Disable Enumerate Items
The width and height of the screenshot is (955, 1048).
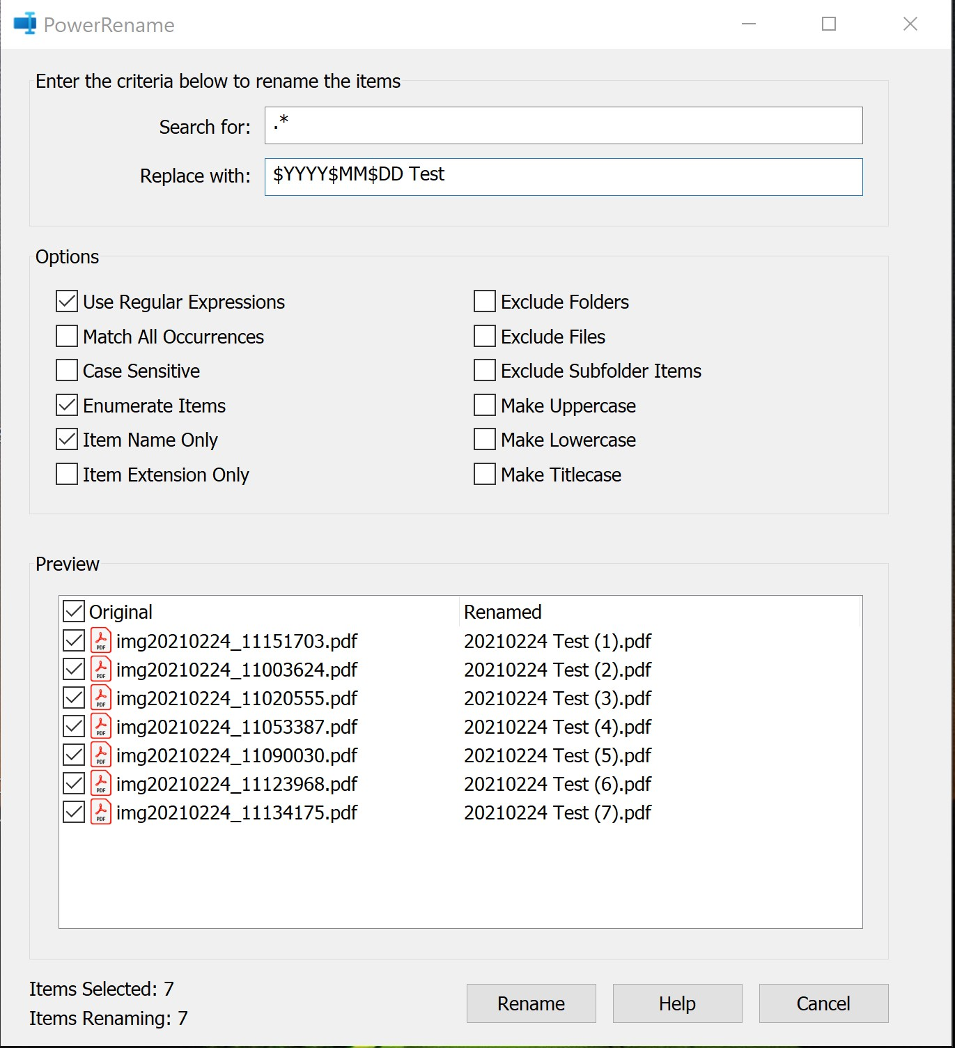click(66, 405)
